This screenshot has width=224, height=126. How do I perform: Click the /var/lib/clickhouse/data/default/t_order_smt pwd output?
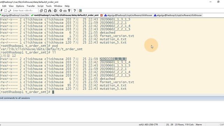click(41, 49)
